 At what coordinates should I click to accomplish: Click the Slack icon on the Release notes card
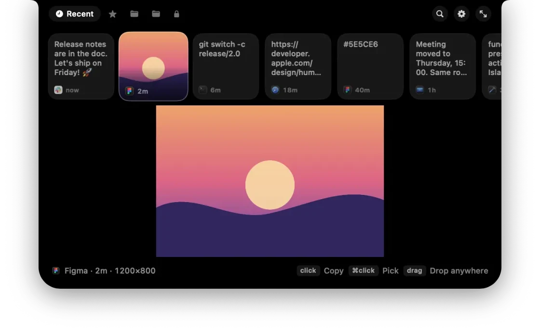click(x=58, y=90)
